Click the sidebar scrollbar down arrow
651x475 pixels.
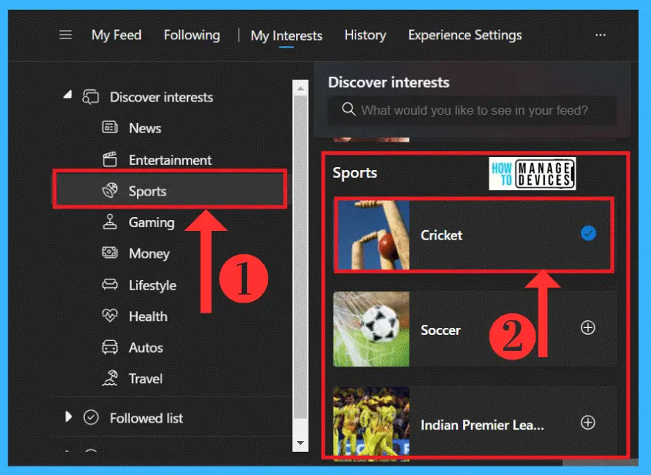(x=301, y=443)
